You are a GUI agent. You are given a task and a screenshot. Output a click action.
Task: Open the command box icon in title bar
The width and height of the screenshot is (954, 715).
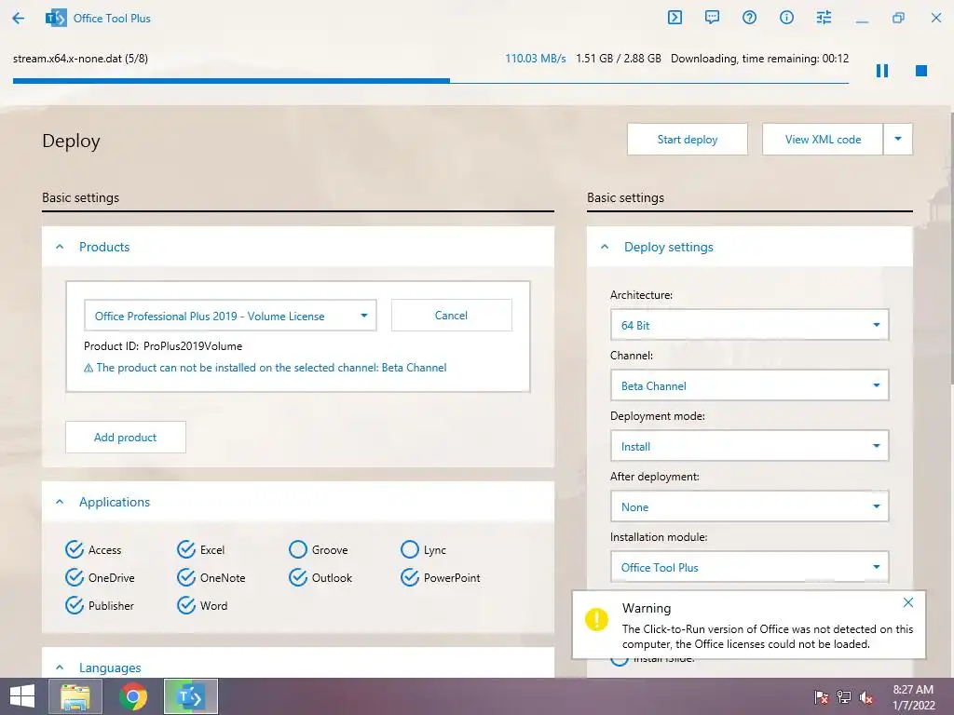point(675,17)
